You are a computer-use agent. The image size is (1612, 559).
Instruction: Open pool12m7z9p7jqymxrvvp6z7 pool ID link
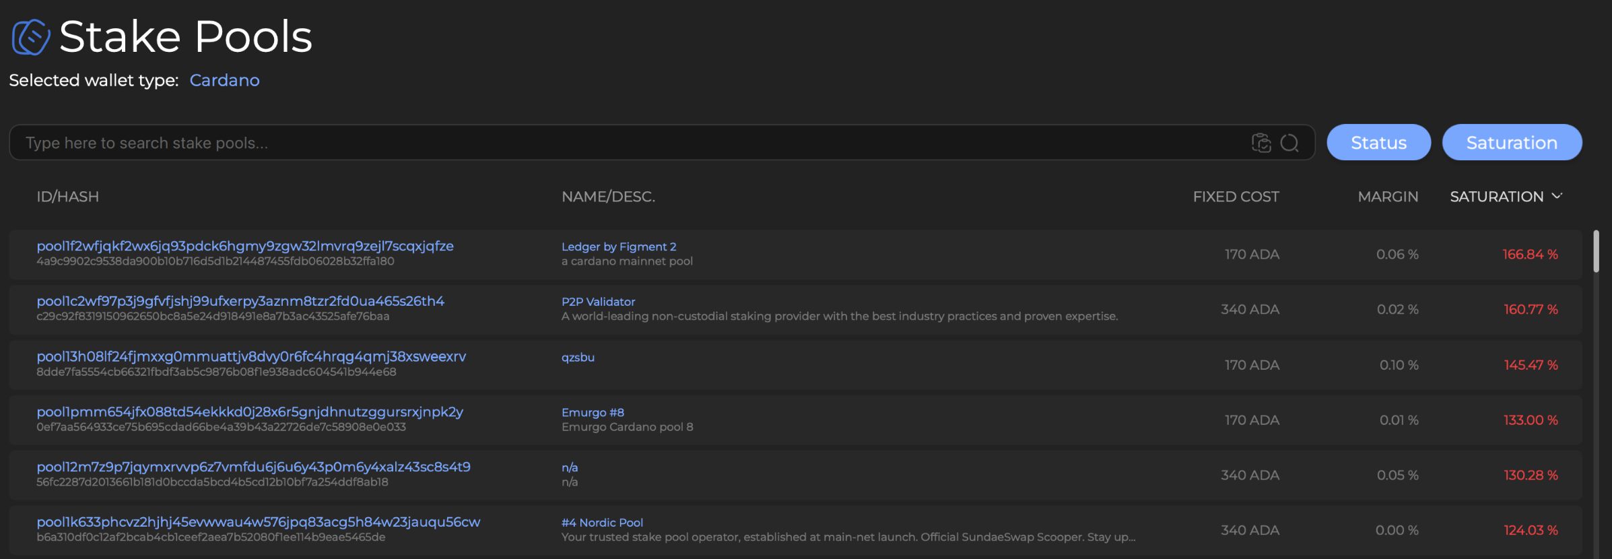tap(254, 467)
